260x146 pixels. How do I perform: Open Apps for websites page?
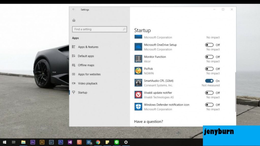(x=89, y=74)
